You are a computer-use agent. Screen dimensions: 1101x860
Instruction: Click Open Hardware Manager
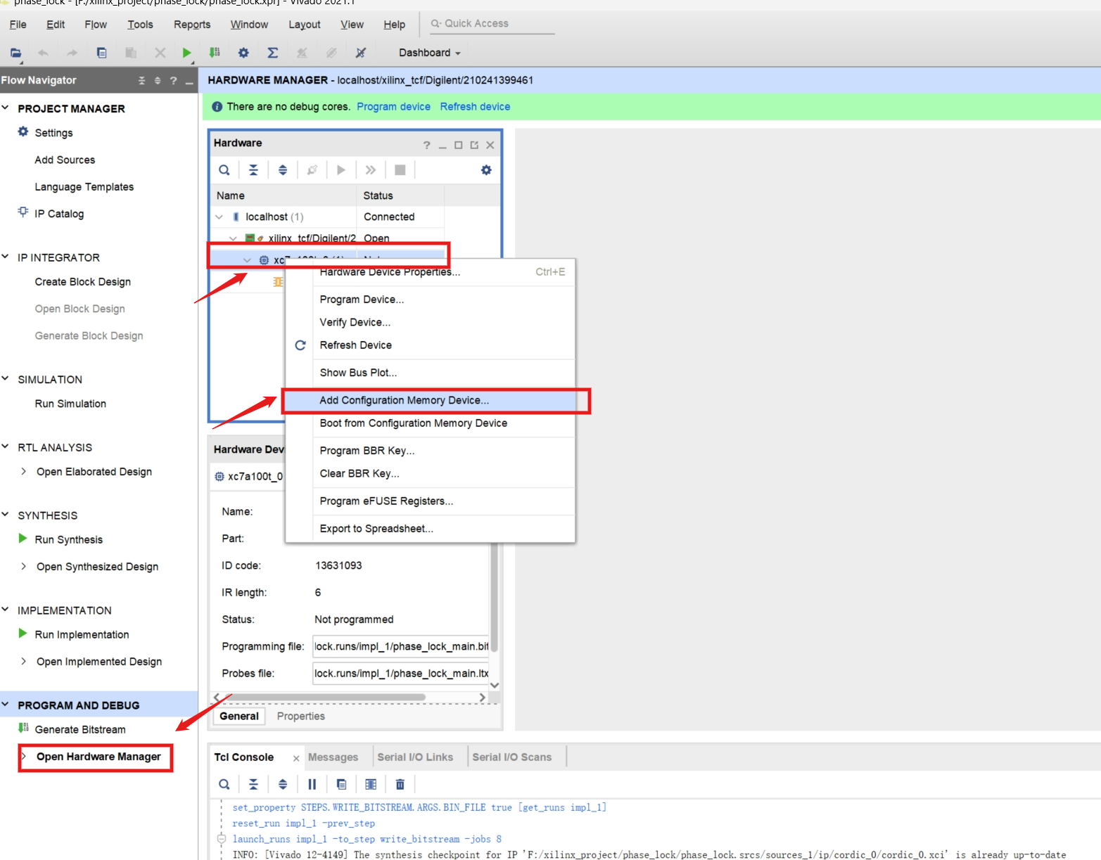click(98, 757)
